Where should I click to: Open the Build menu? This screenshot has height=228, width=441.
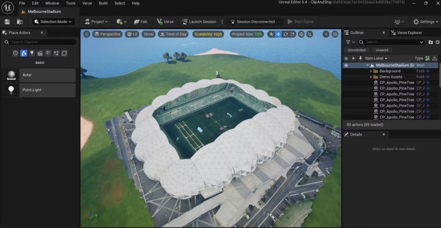click(103, 3)
